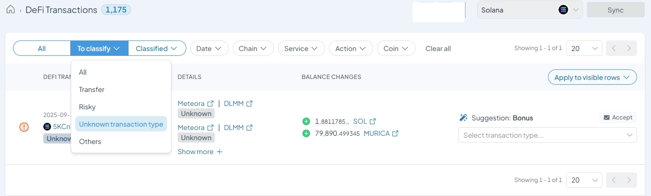
Task: Choose Risky in To classify menu
Action: (x=121, y=107)
